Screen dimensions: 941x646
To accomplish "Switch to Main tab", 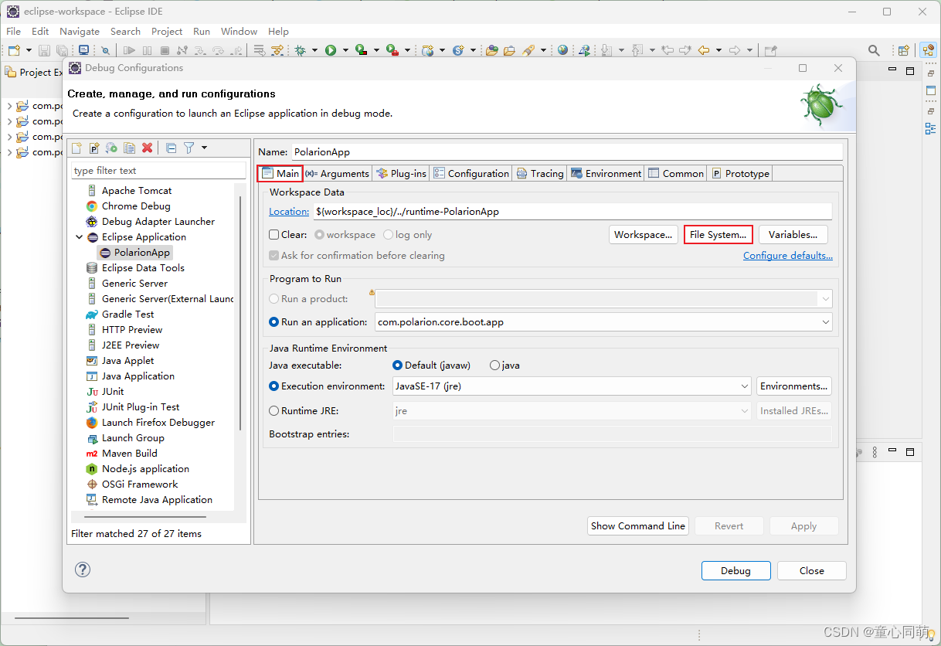I will pos(280,173).
